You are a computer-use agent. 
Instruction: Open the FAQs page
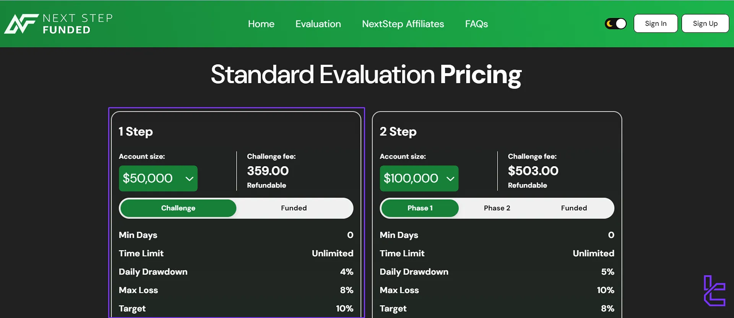click(x=476, y=24)
